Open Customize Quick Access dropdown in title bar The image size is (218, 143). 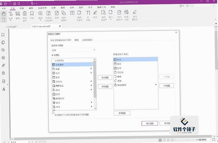tap(37, 4)
